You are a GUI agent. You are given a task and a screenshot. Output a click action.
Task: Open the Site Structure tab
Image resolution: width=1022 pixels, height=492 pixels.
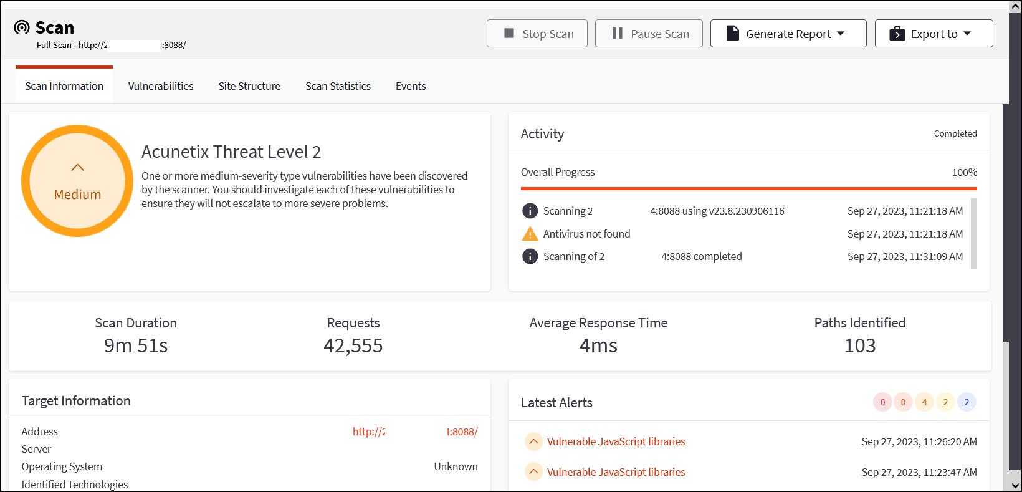click(249, 86)
